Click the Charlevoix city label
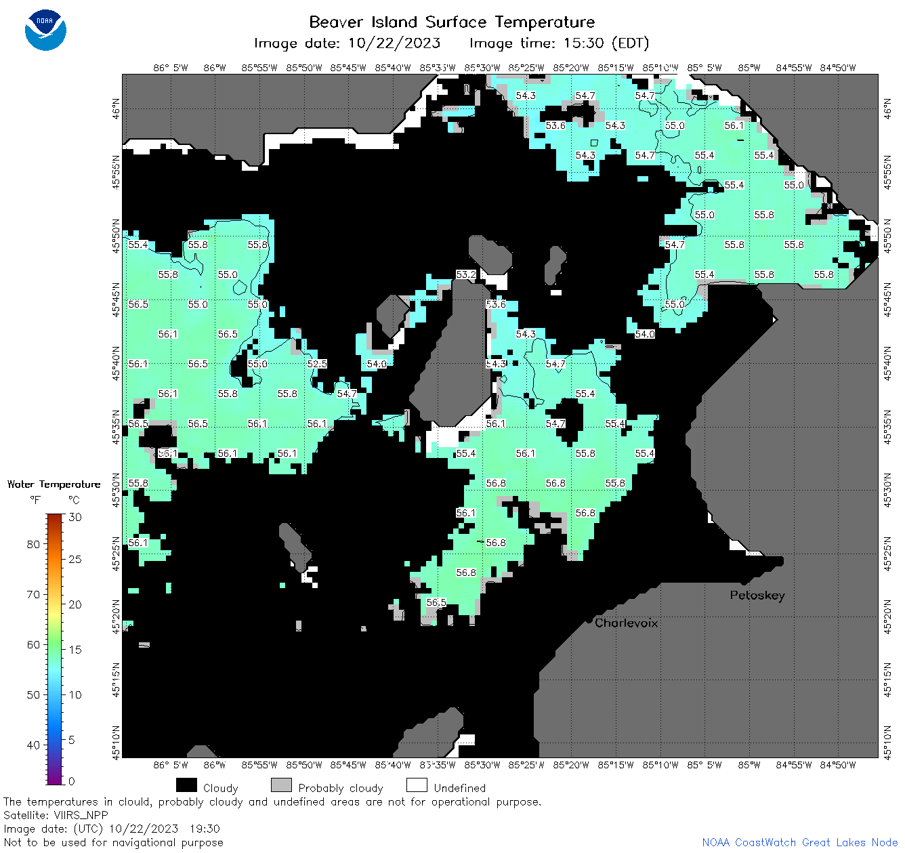Screen dimensions: 905x853 [x=627, y=623]
